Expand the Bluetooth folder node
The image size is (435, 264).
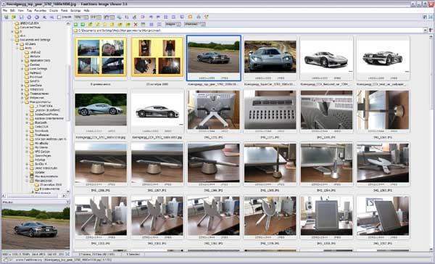tap(28, 123)
